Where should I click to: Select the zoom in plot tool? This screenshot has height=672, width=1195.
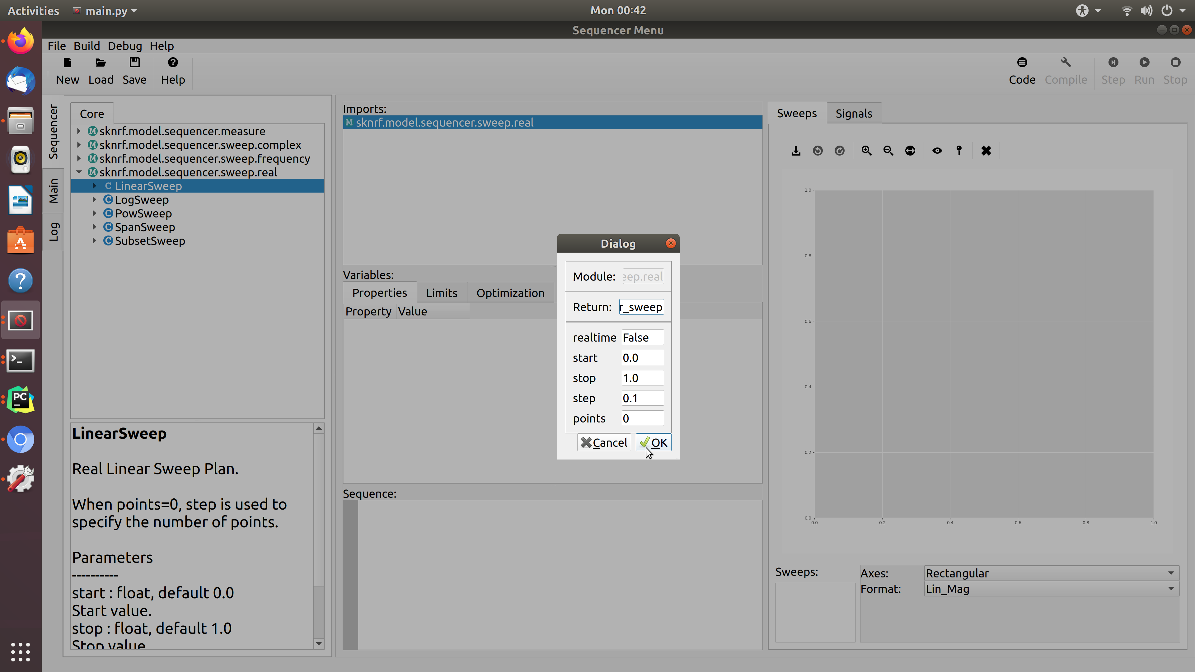point(866,151)
